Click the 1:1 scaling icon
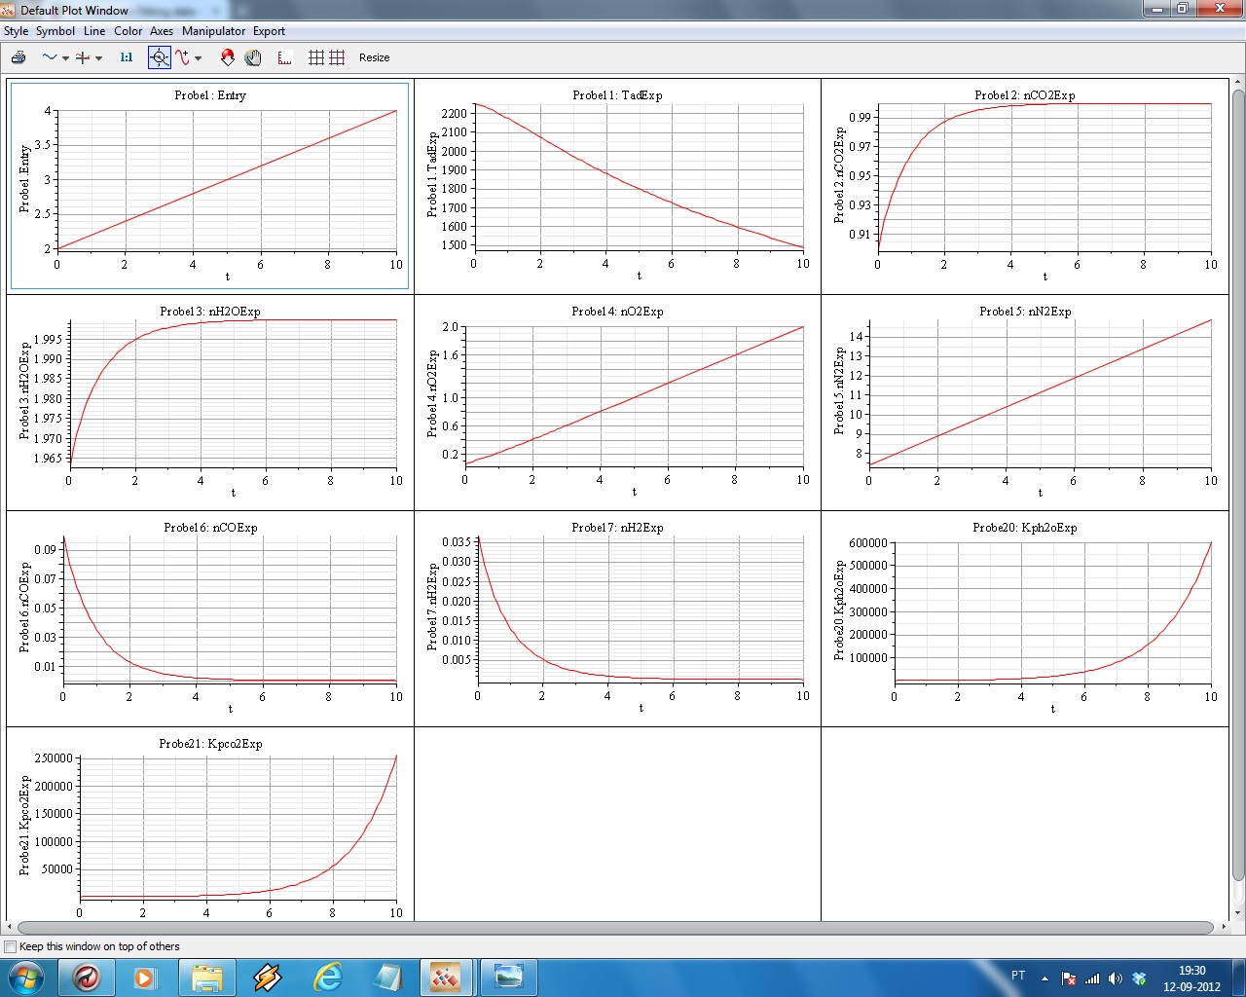This screenshot has width=1246, height=997. pos(127,57)
